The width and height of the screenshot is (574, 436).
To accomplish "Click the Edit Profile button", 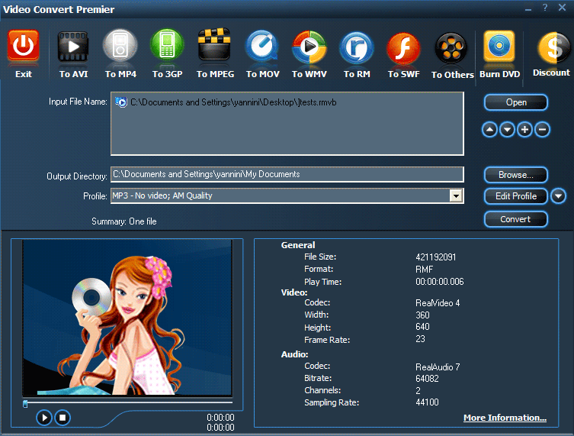I will [x=516, y=196].
